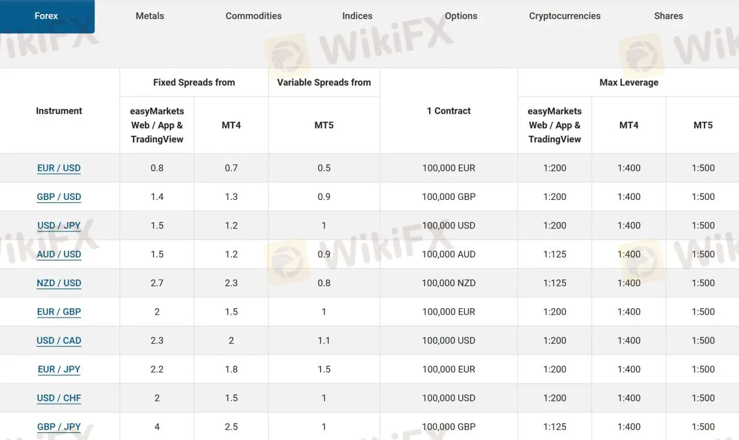
Task: Click the Max Leverage header cell
Action: coord(629,83)
